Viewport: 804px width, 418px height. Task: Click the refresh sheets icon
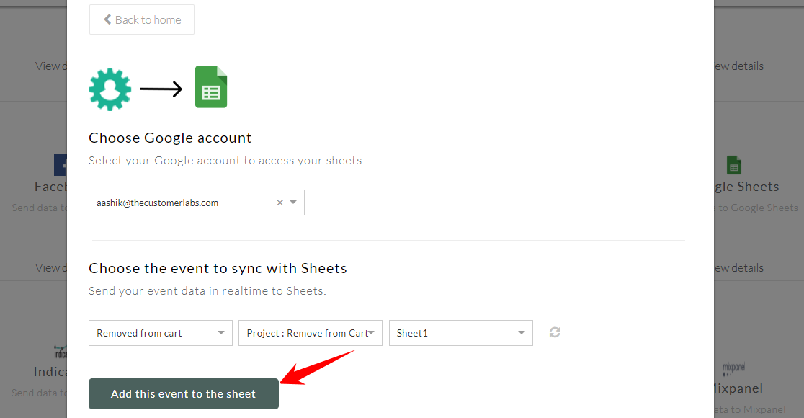[x=555, y=332]
